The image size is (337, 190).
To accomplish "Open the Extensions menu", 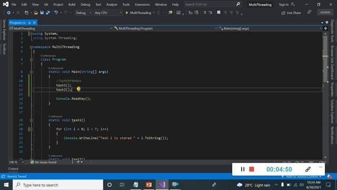I will click(x=142, y=4).
